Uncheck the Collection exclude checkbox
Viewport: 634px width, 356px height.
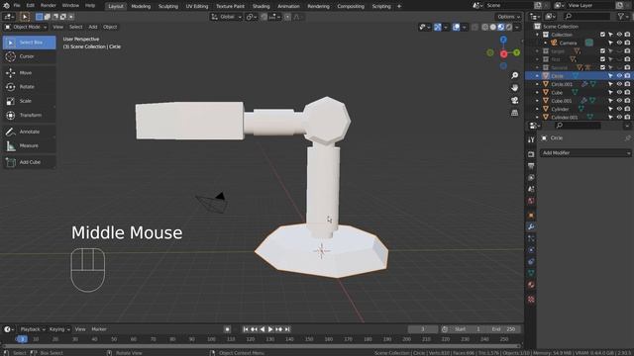click(x=602, y=35)
